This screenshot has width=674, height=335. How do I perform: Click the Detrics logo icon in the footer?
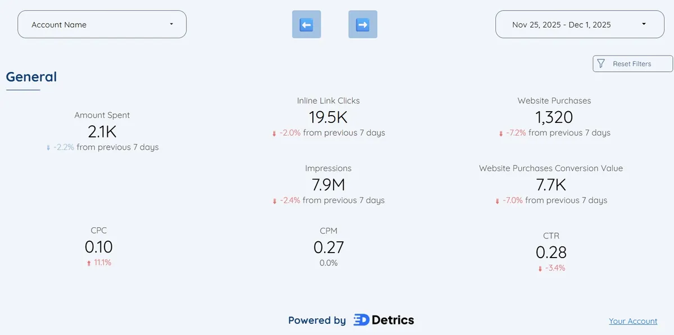361,320
